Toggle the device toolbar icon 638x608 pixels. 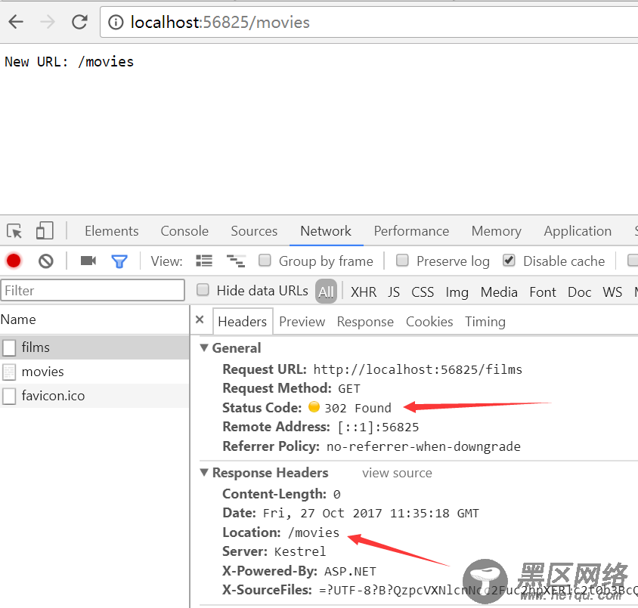(45, 230)
